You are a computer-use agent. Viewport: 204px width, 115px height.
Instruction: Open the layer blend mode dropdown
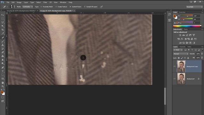181,54
